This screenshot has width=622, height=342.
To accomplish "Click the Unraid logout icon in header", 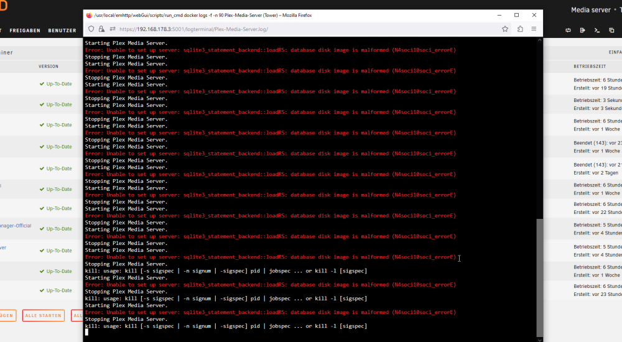I will pos(582,30).
